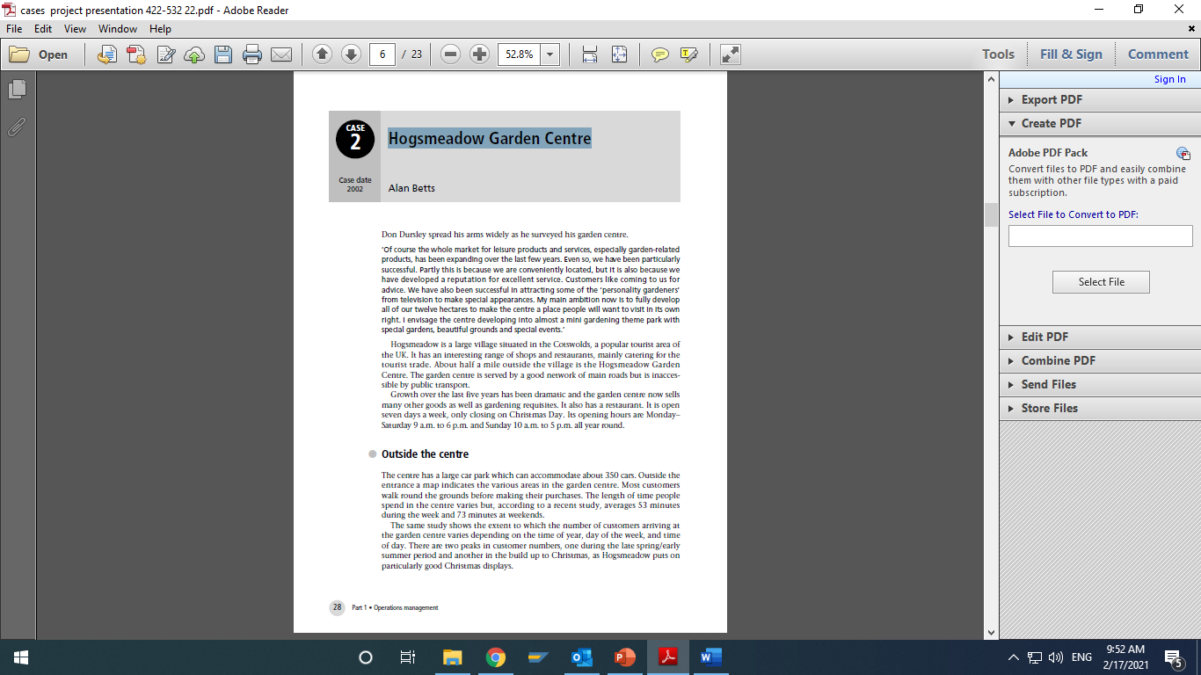The width and height of the screenshot is (1201, 675).
Task: Open the zoom level dropdown arrow
Action: (x=550, y=54)
